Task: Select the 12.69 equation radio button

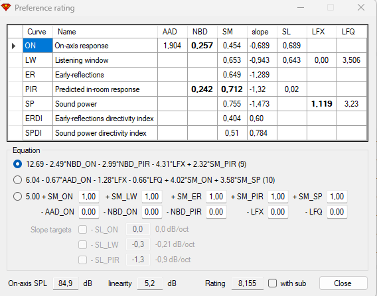Action: coord(17,164)
